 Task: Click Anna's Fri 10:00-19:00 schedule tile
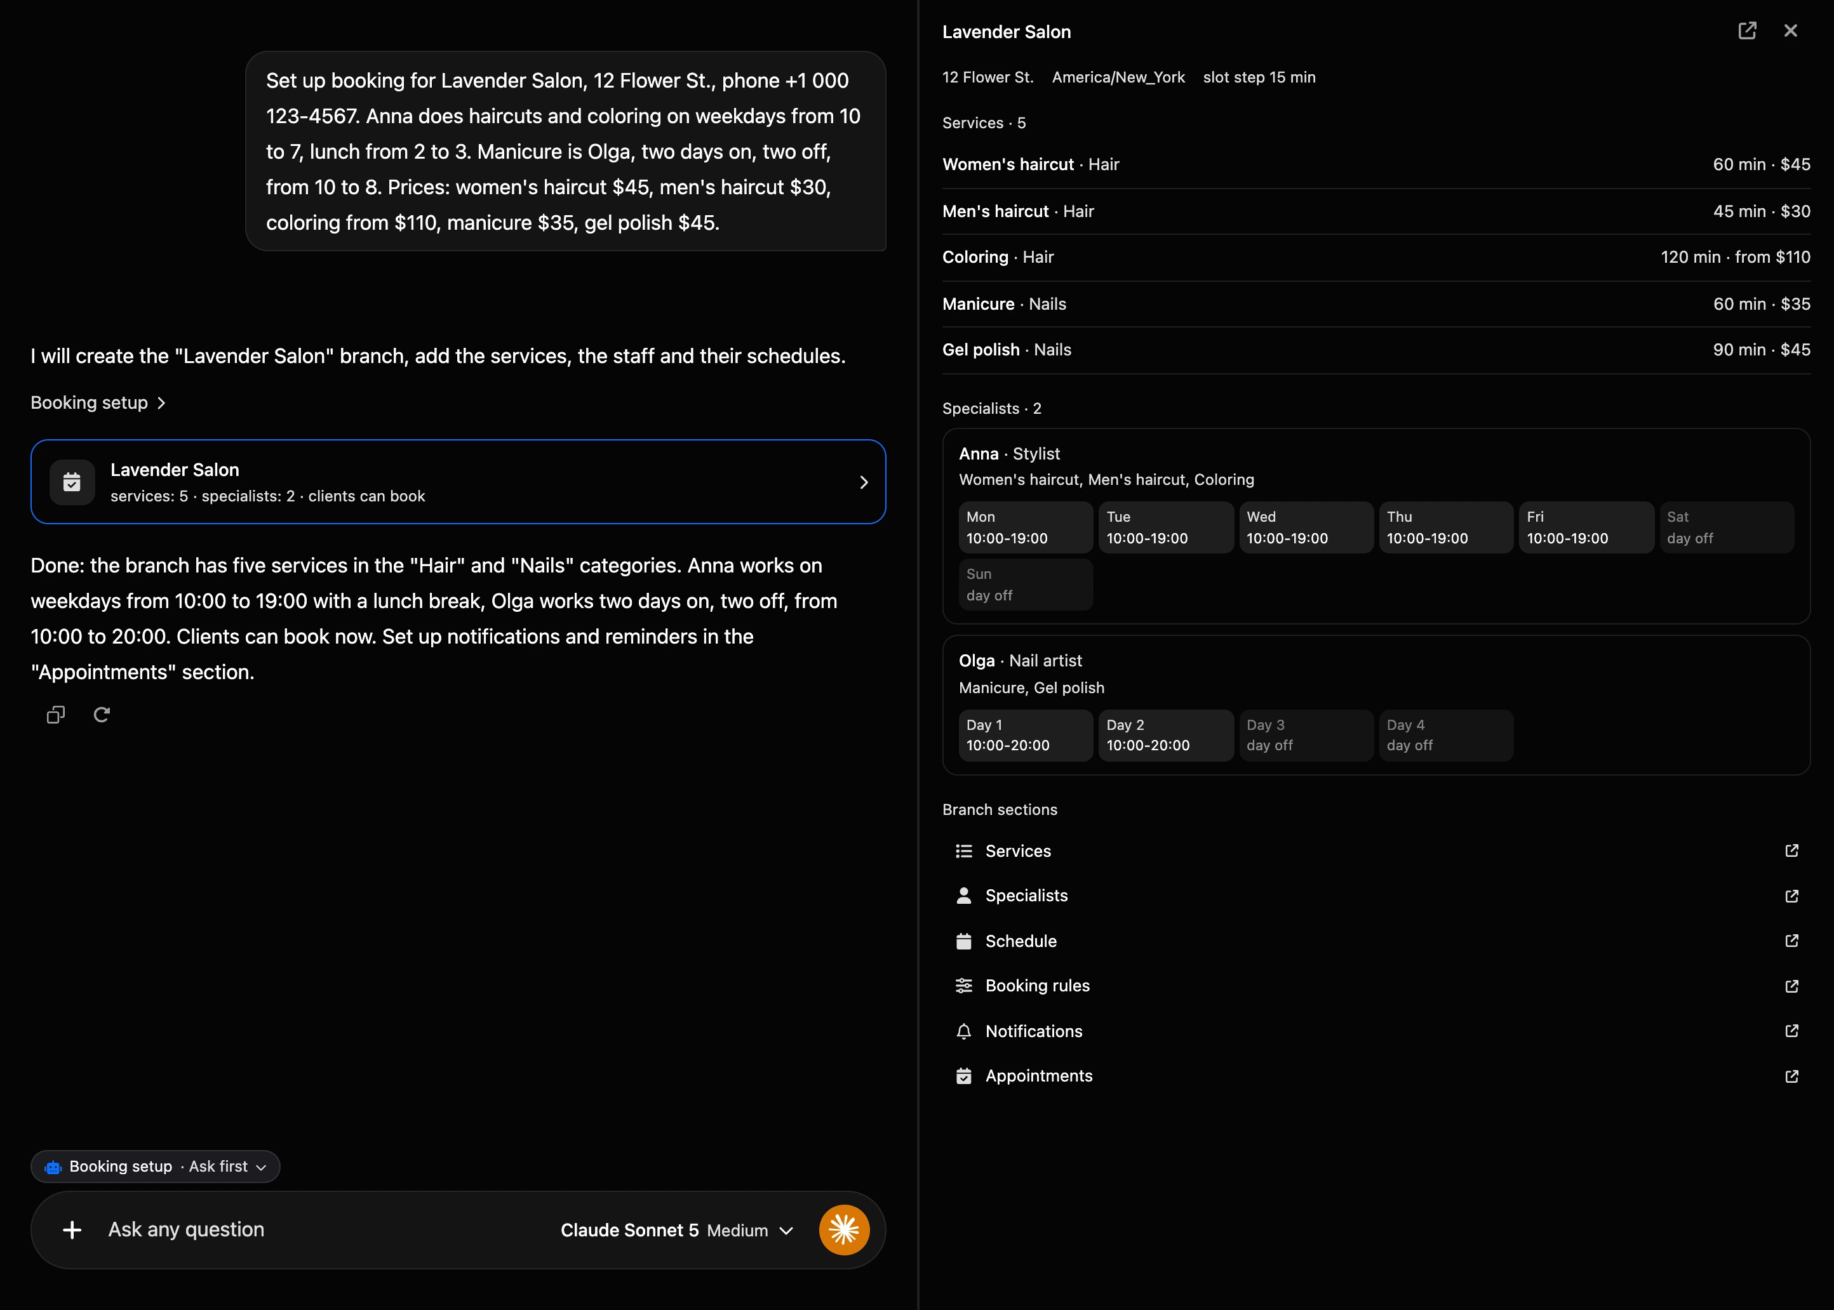tap(1586, 527)
